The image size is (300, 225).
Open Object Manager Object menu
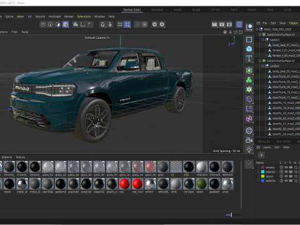click(x=294, y=23)
